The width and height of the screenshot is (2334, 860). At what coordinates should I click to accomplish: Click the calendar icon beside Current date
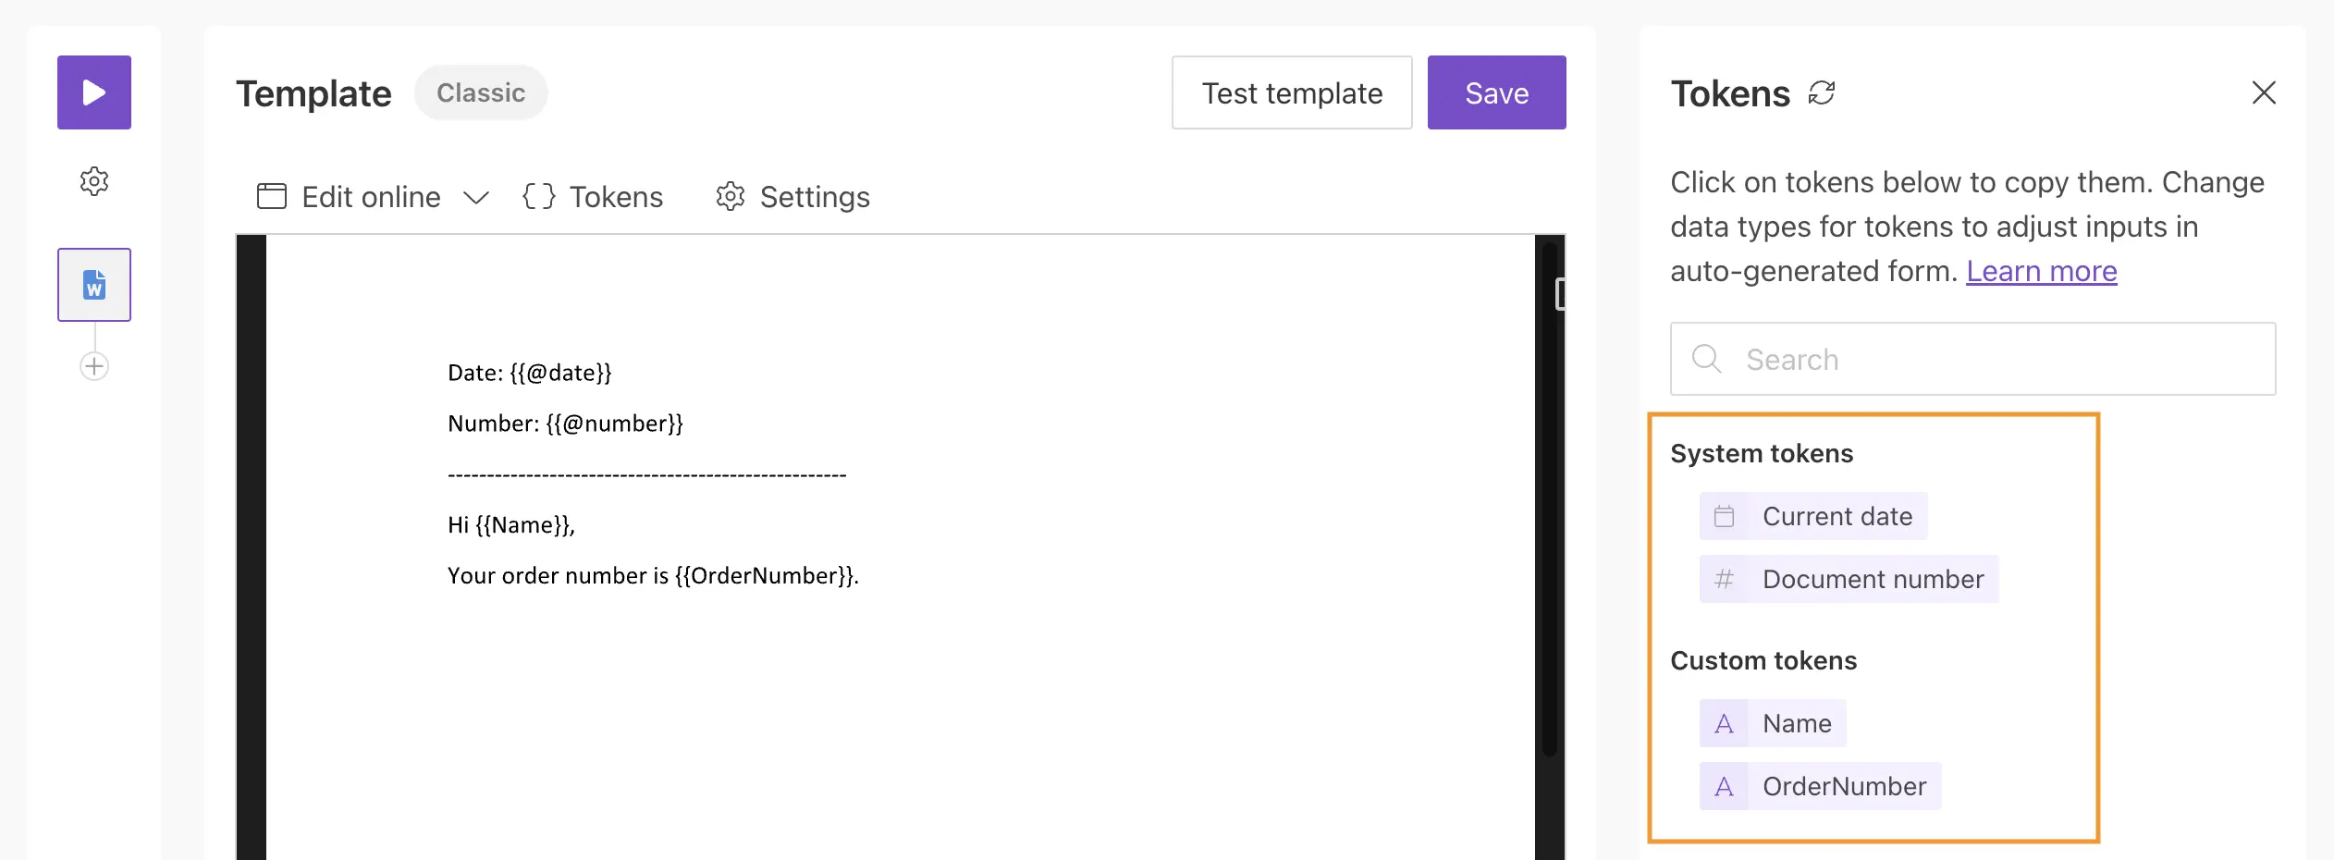[1724, 516]
